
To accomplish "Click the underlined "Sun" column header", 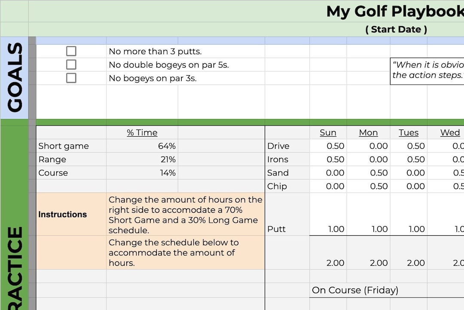I will pyautogui.click(x=328, y=132).
